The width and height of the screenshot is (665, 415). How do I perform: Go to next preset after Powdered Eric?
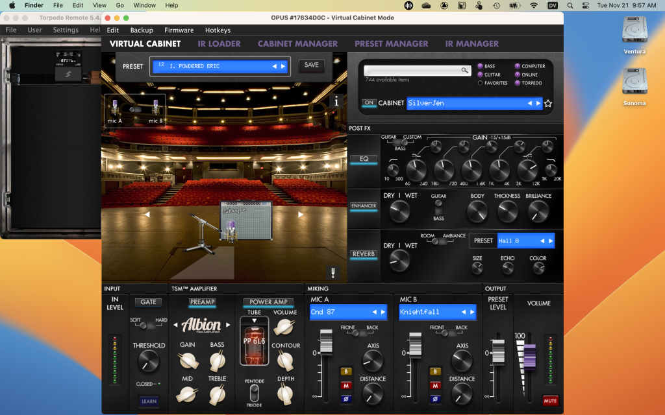coord(283,66)
